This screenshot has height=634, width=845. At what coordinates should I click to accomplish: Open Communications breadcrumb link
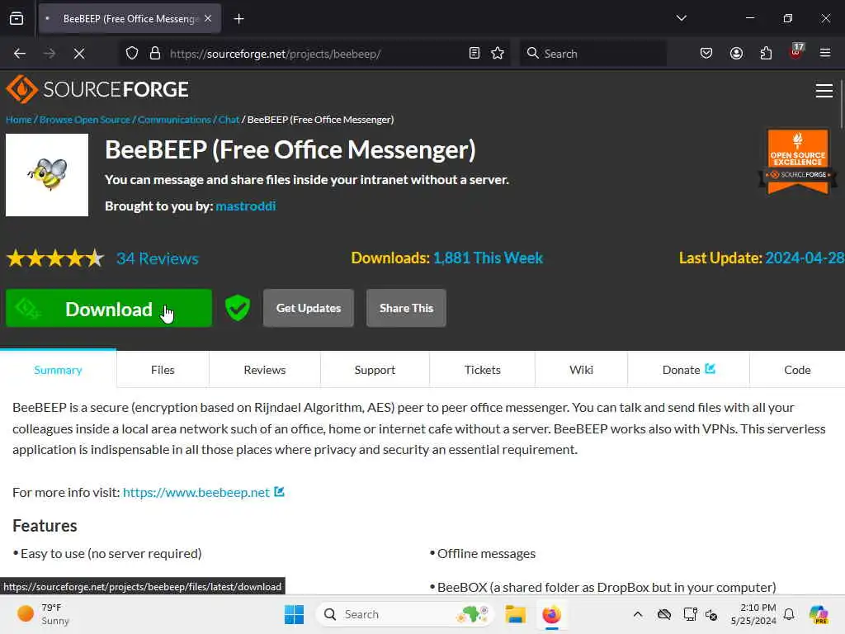(x=174, y=120)
